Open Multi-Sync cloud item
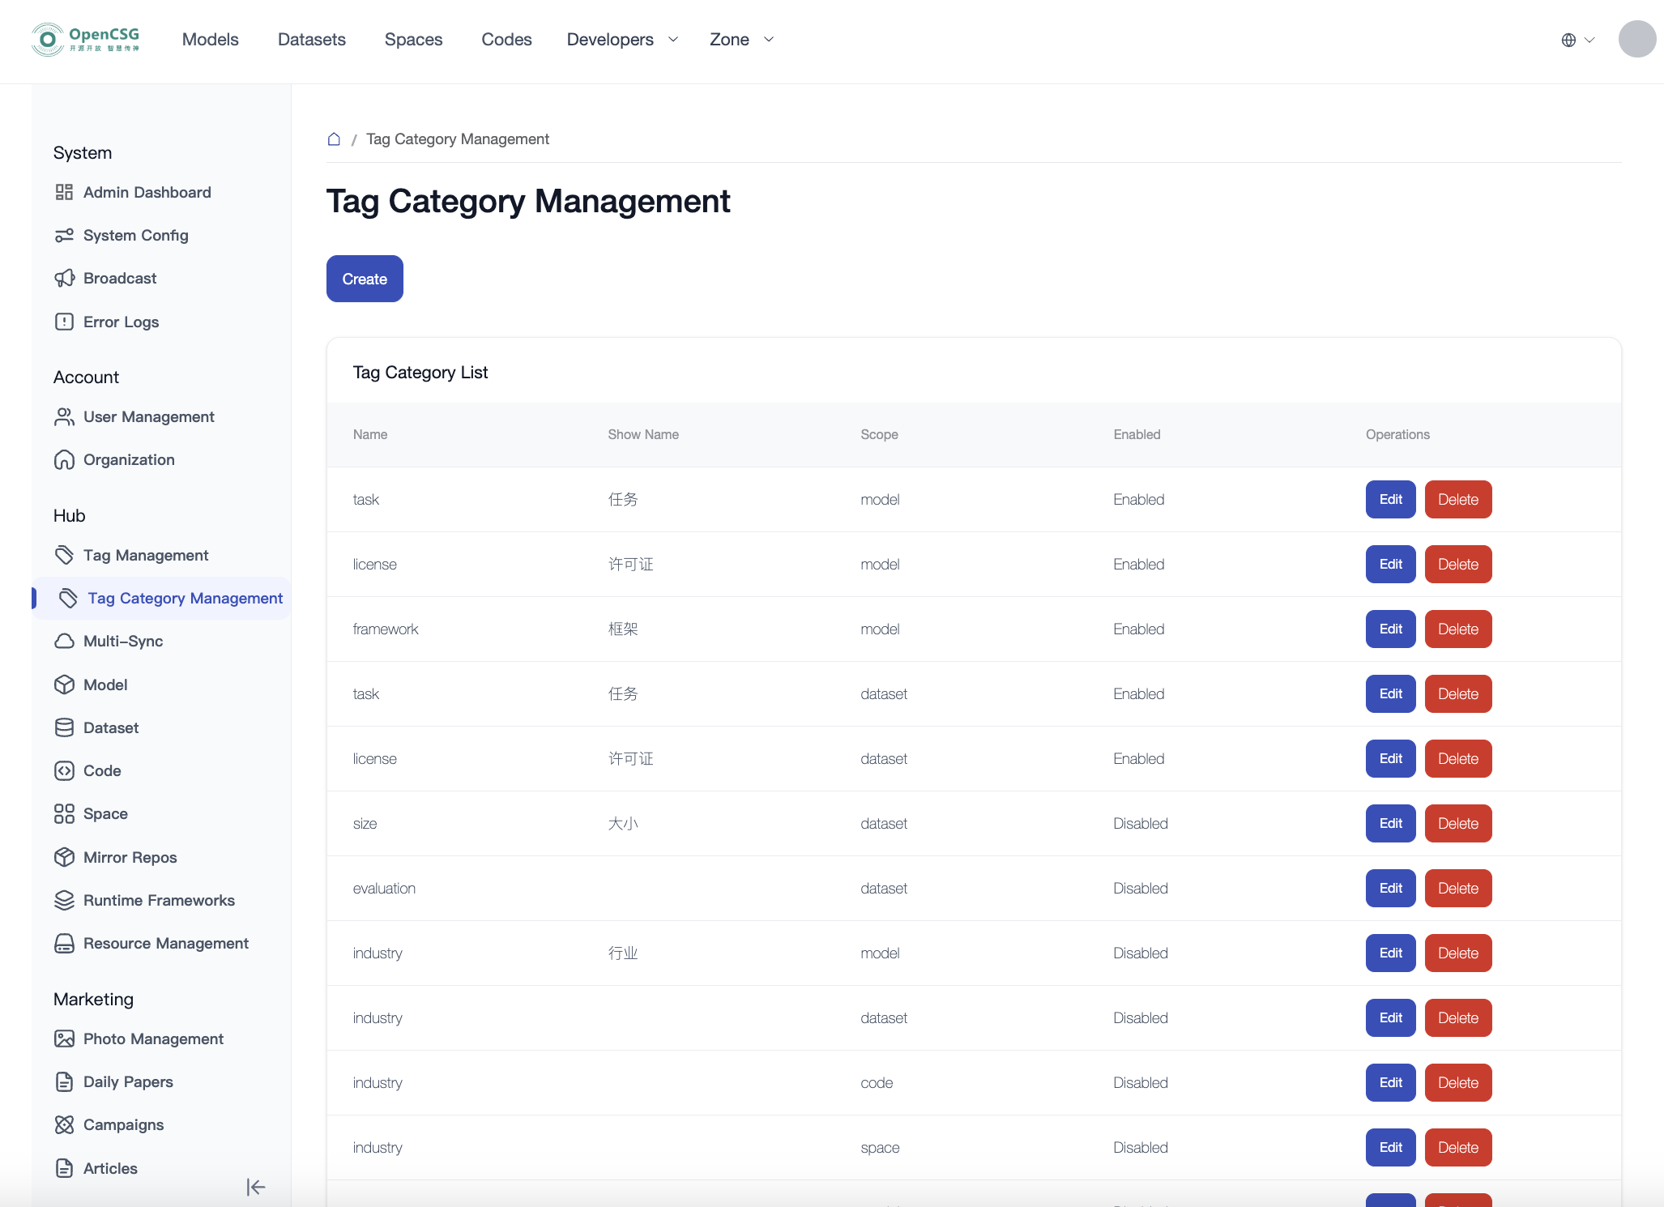Viewport: 1664px width, 1207px height. pyautogui.click(x=123, y=641)
